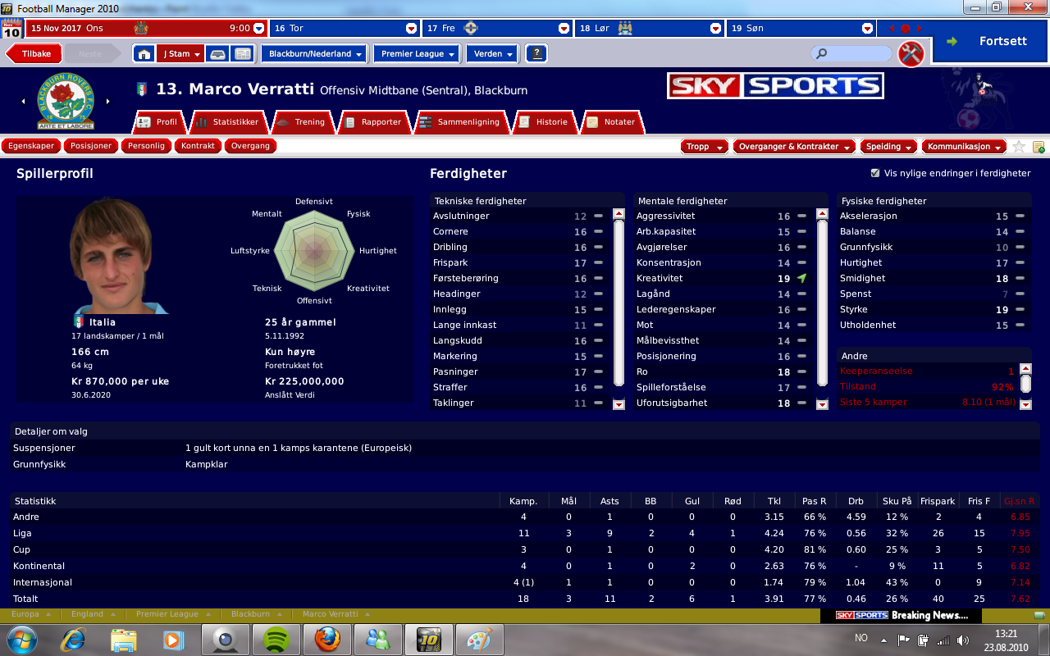The height and width of the screenshot is (656, 1050).
Task: Open the preferences wrench icon
Action: pyautogui.click(x=911, y=54)
